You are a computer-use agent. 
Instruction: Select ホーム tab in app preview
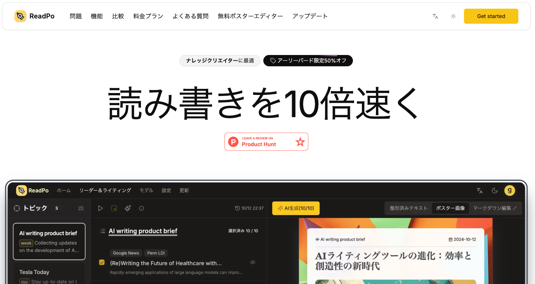pos(64,191)
